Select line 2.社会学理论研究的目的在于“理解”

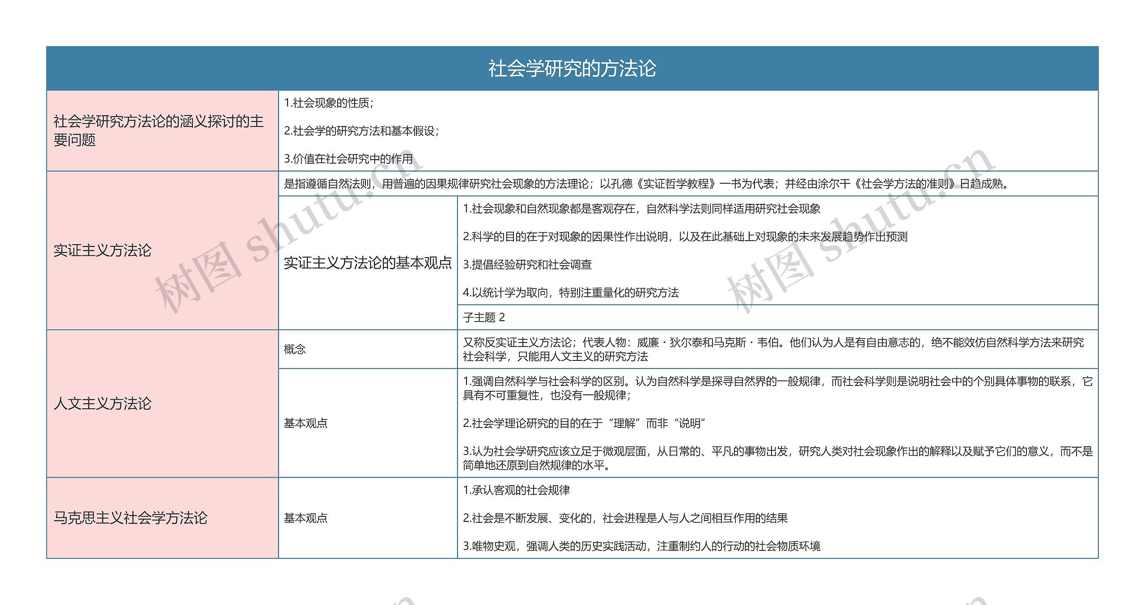pyautogui.click(x=584, y=423)
